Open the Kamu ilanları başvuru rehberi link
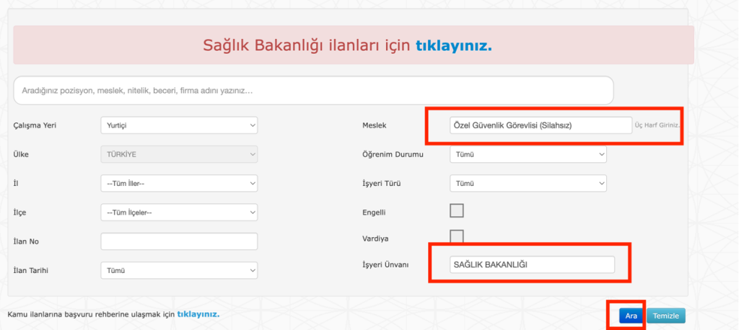Image resolution: width=739 pixels, height=330 pixels. (x=198, y=314)
